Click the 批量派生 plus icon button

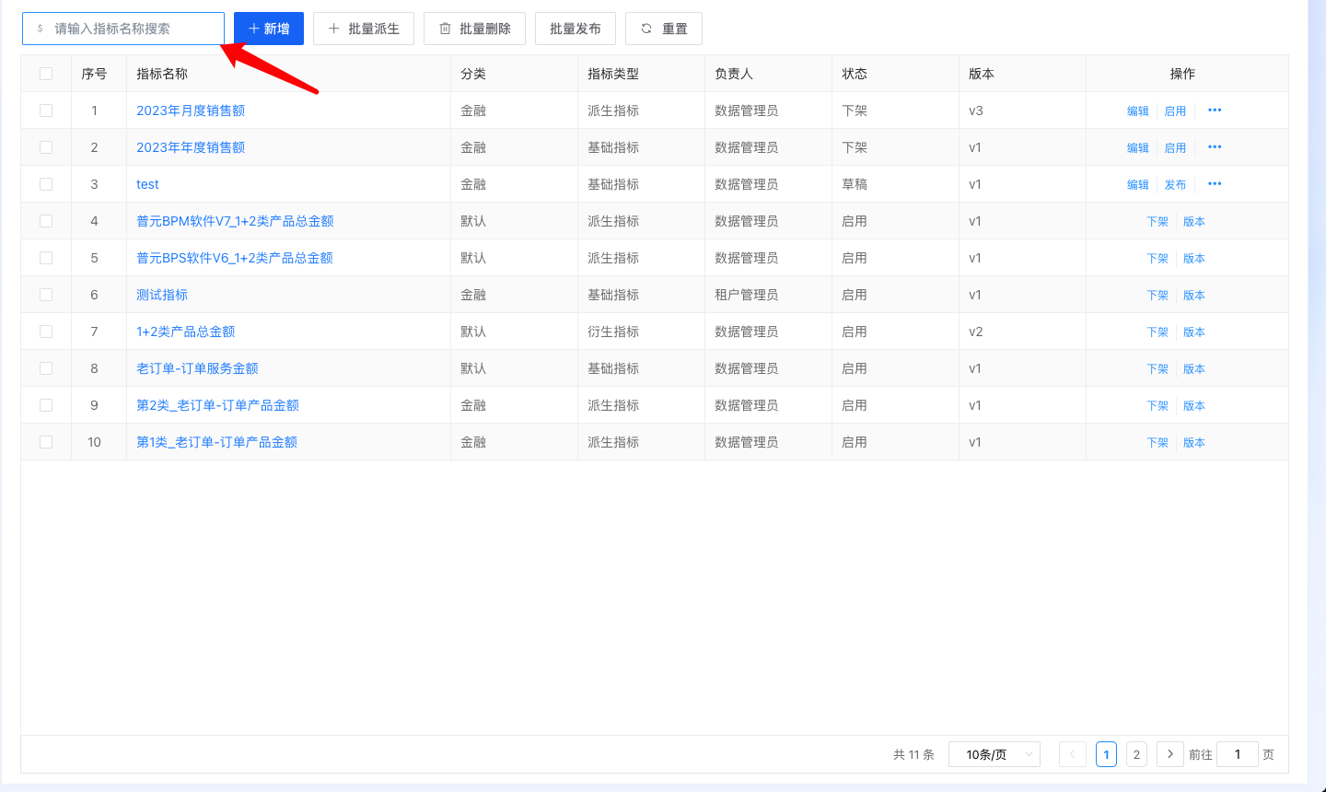(363, 29)
